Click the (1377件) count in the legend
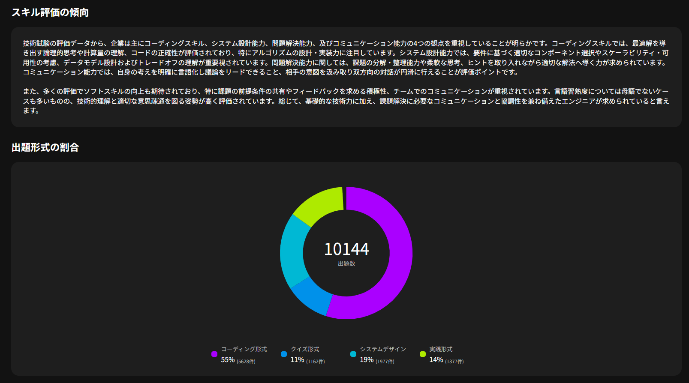The image size is (689, 383). 454,362
